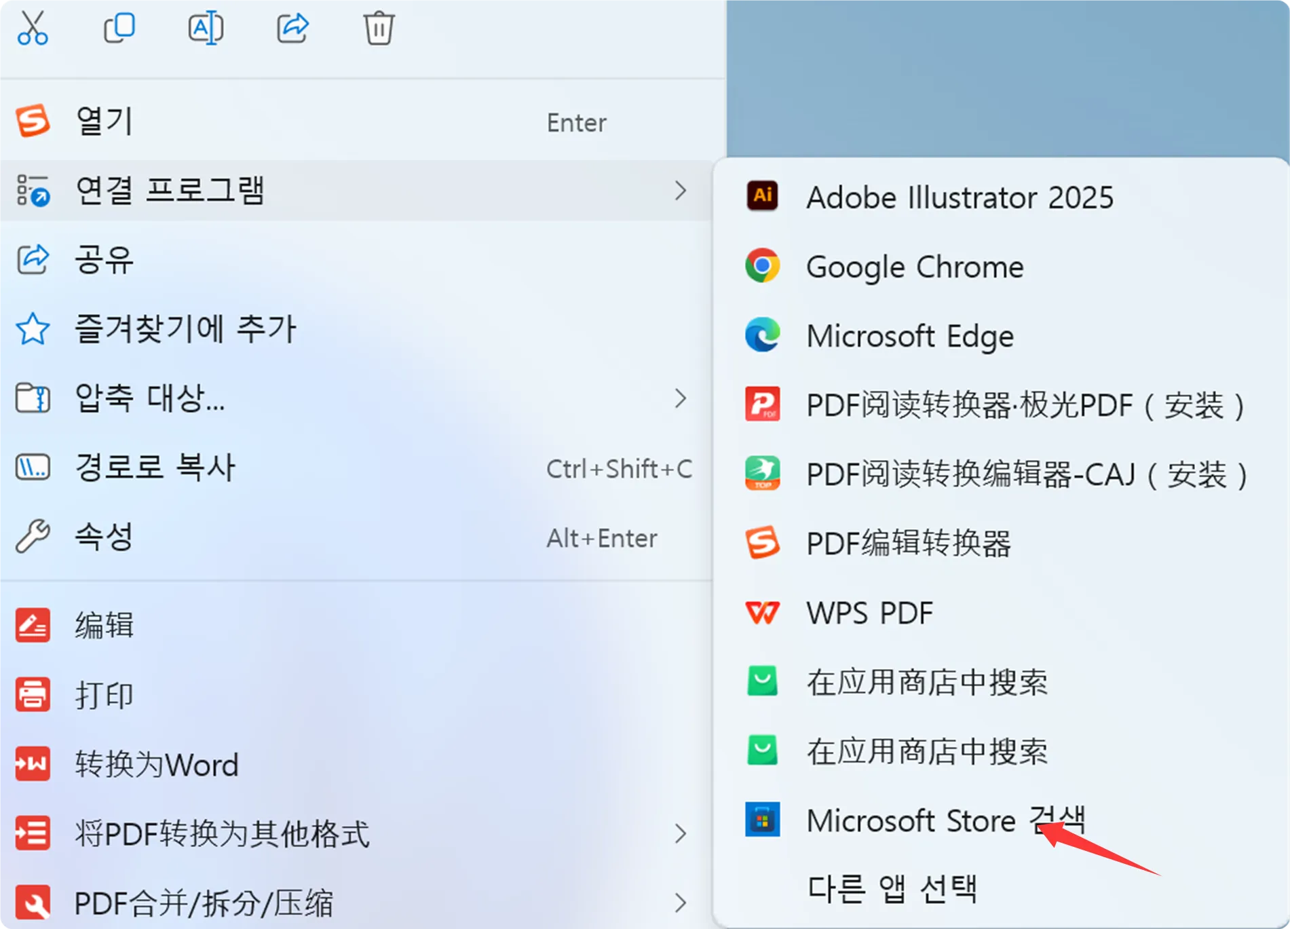Open with PDF编辑转换器
This screenshot has width=1290, height=929.
[1001, 544]
